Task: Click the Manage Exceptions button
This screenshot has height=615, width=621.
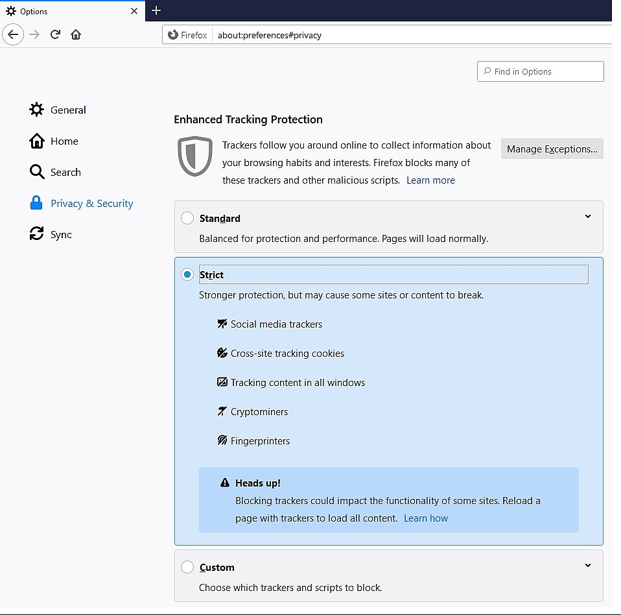Action: (x=552, y=149)
